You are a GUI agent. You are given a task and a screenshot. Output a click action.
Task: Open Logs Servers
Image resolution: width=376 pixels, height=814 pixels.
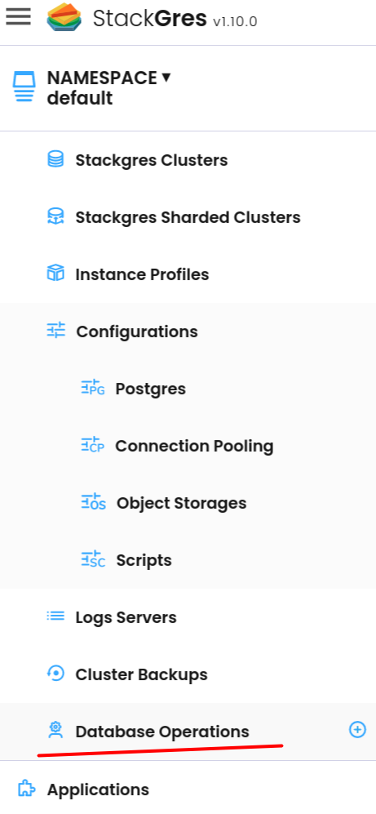pos(126,616)
